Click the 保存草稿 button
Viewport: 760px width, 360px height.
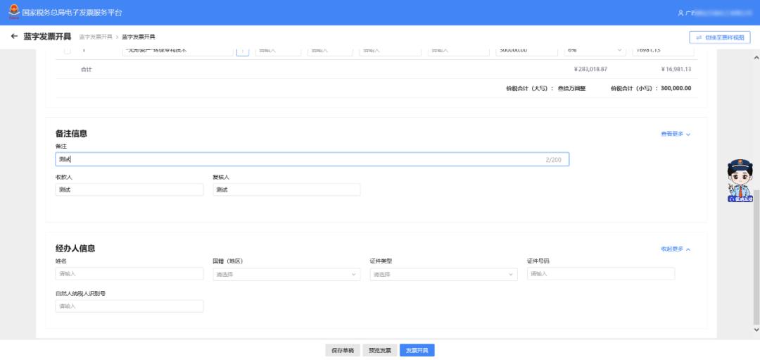coord(343,350)
